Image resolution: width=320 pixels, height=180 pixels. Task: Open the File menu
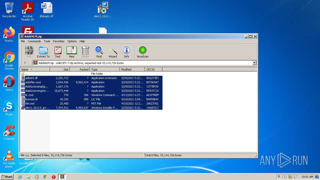point(23,41)
